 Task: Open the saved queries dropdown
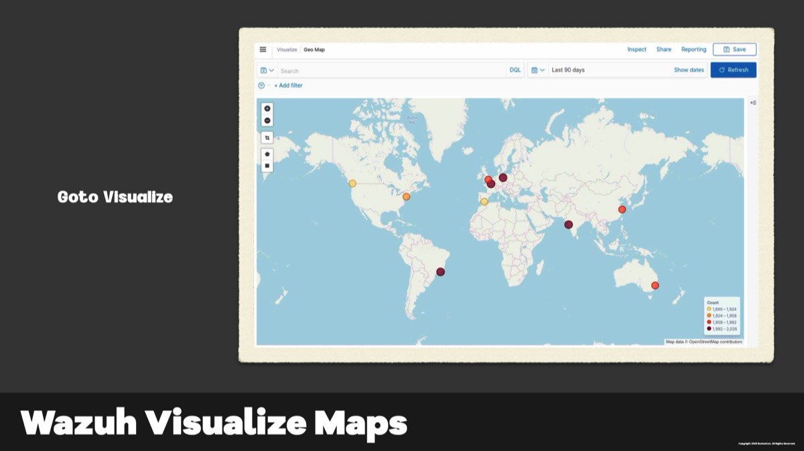pos(267,70)
